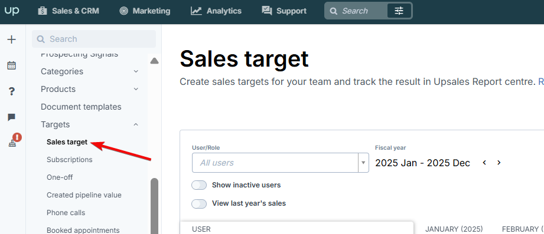The height and width of the screenshot is (234, 544).
Task: Toggle Show inactive users
Action: 199,185
